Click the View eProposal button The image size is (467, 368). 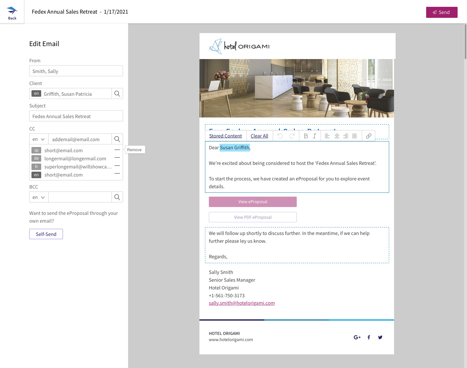pos(253,202)
